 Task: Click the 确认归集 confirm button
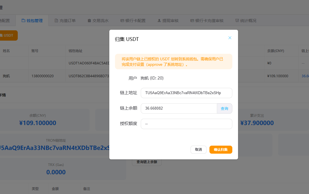pyautogui.click(x=221, y=150)
